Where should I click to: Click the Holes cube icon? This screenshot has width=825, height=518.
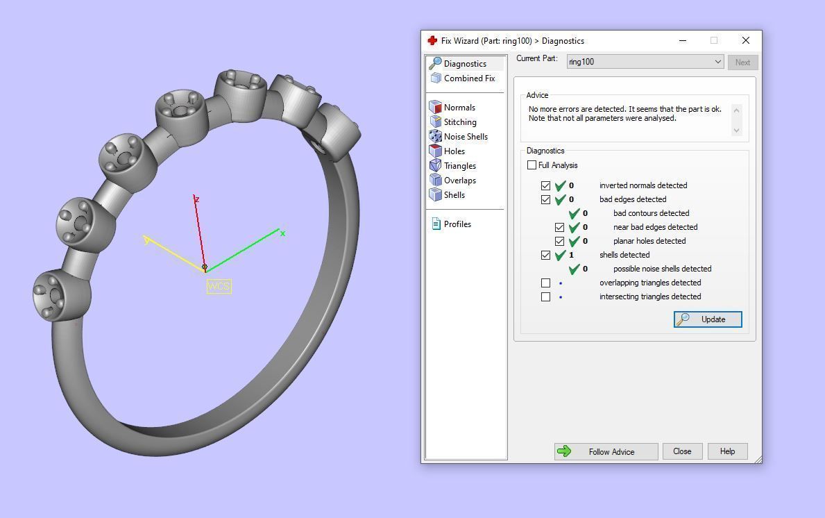[436, 151]
